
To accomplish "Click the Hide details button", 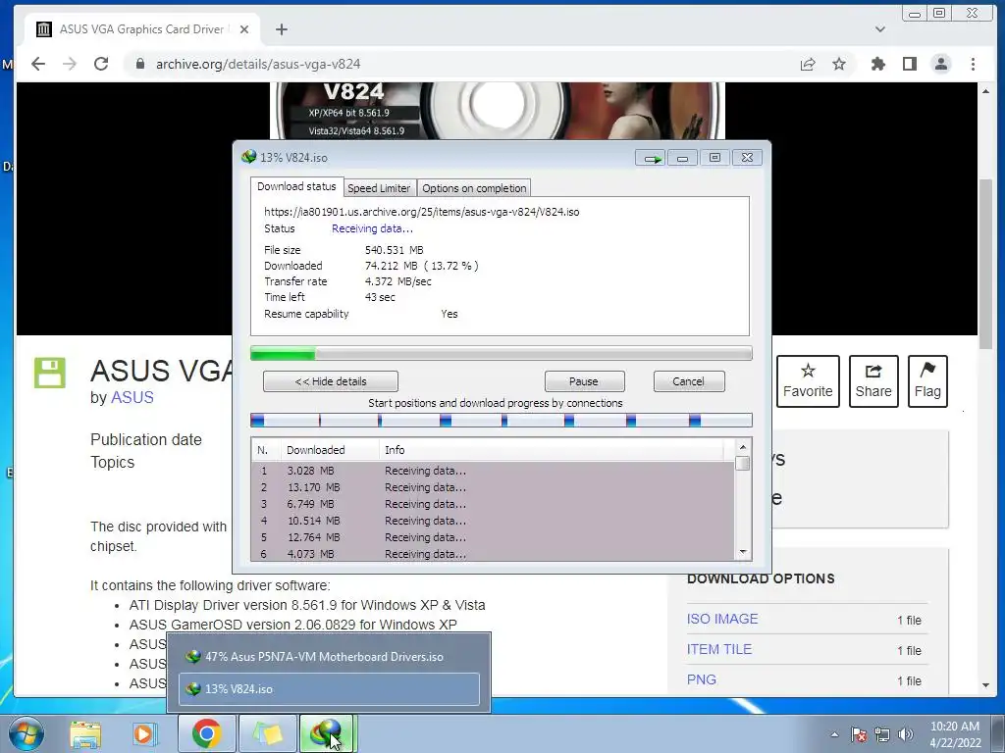I will 331,381.
